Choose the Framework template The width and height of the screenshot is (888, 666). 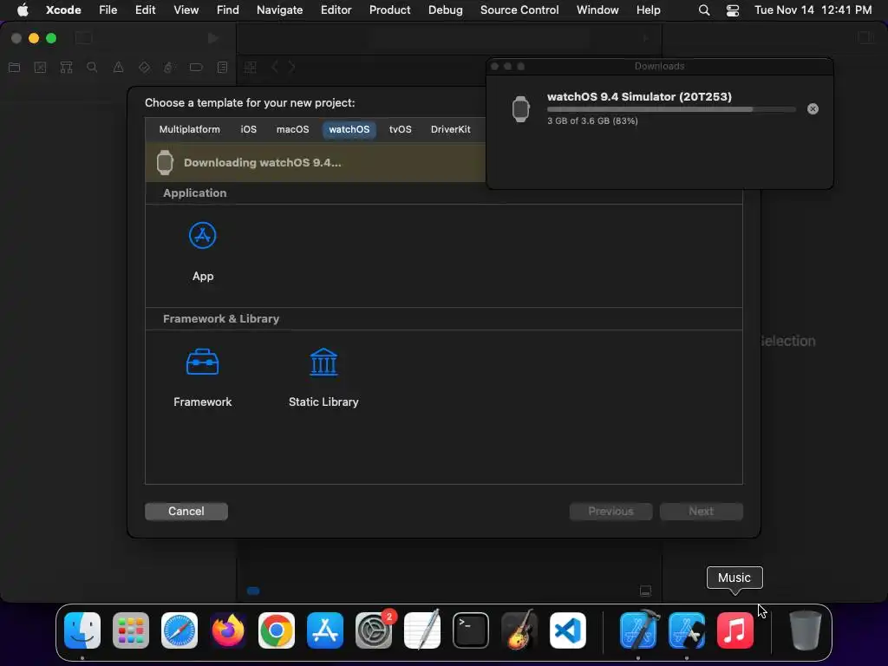point(202,362)
